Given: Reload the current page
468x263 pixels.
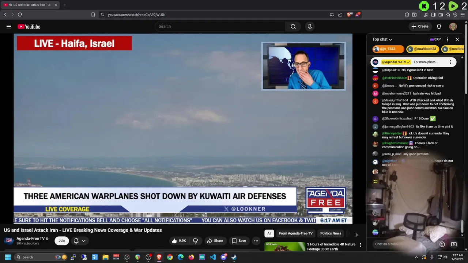Looking at the screenshot, I should (20, 15).
